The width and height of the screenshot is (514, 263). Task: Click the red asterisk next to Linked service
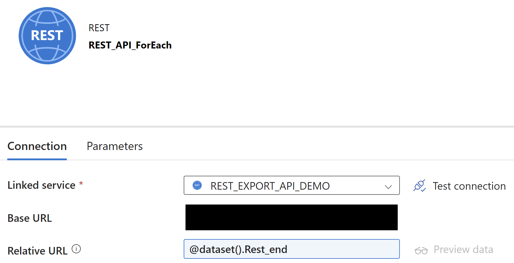[x=81, y=184]
